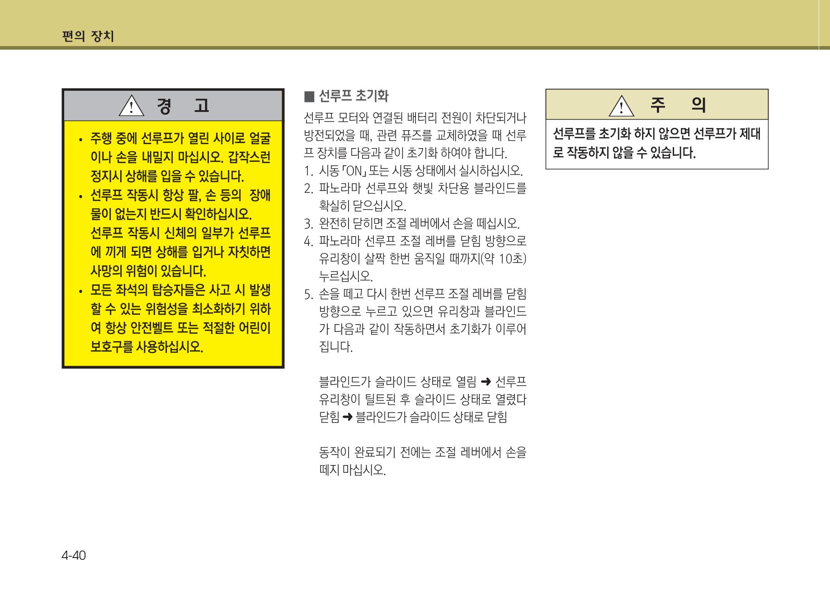Image resolution: width=830 pixels, height=591 pixels.
Task: Click the line 로 작동하지 않을 수 있습니다
Action: [624, 153]
